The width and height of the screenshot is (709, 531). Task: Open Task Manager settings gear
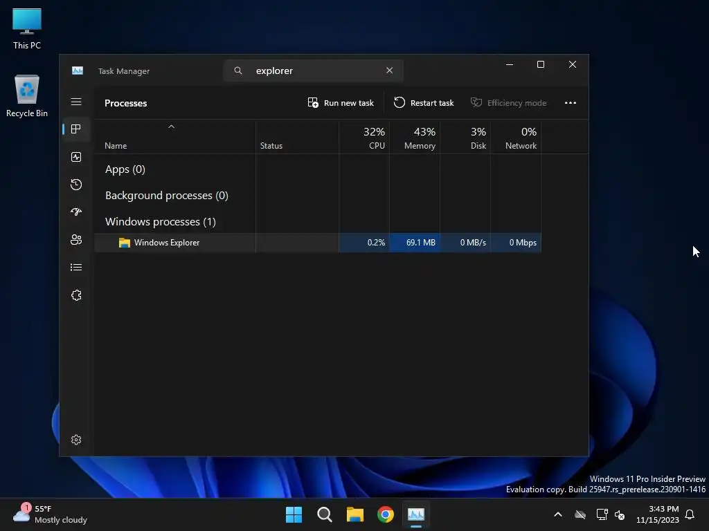click(x=76, y=440)
